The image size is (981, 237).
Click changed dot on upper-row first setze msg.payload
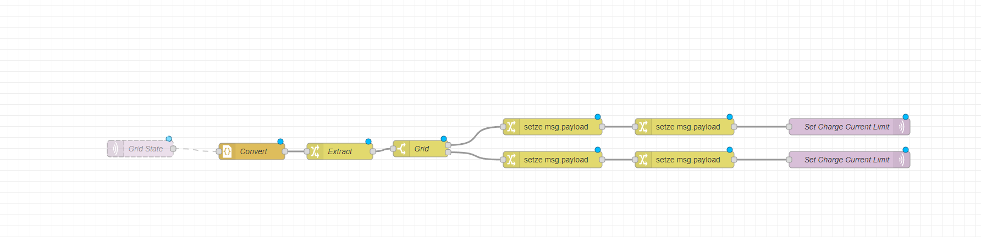(x=598, y=117)
